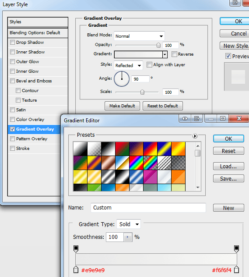This screenshot has height=277, width=249.
Task: Select the #f6f6f4 color stop
Action: coord(236,270)
